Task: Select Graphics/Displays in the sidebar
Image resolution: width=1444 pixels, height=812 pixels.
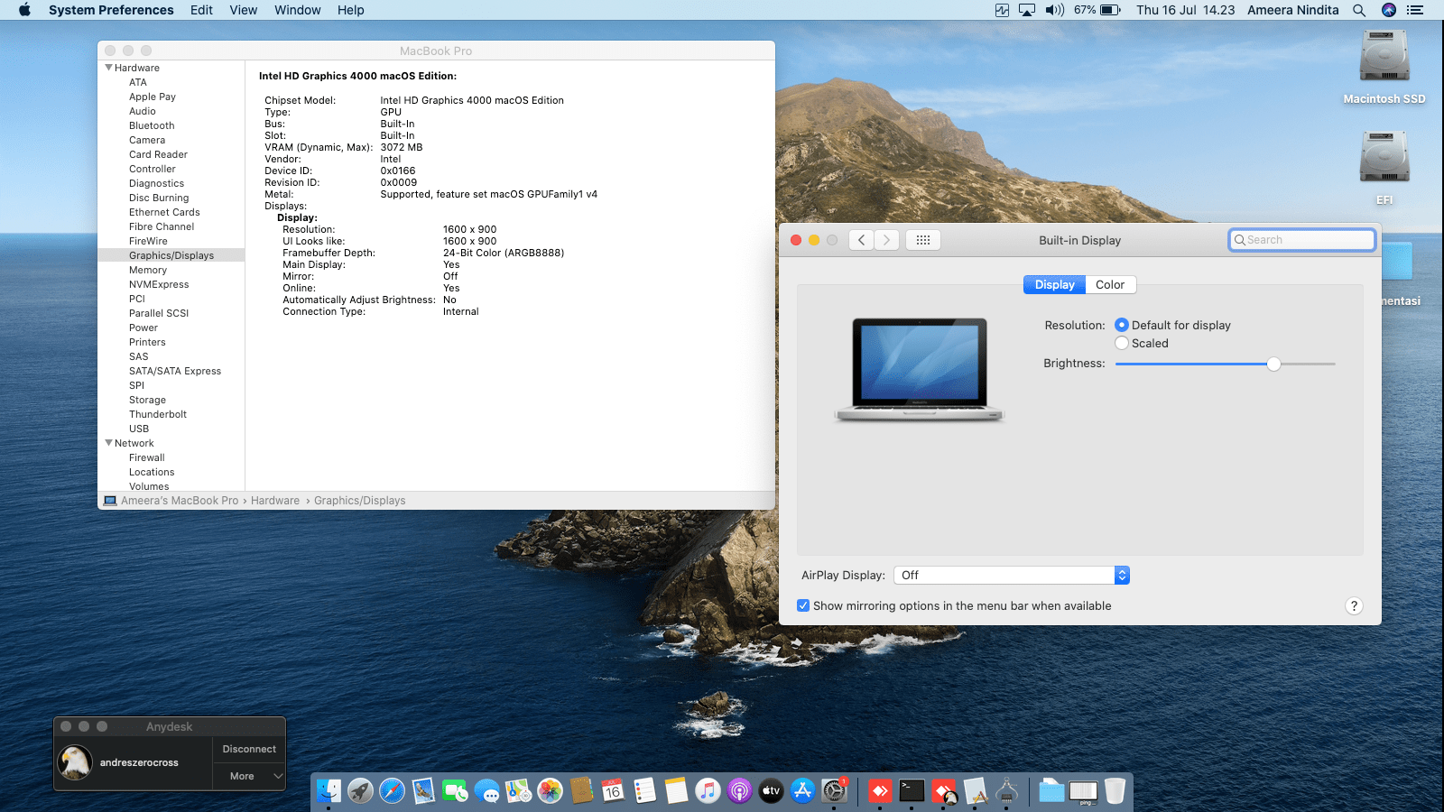Action: 171,255
